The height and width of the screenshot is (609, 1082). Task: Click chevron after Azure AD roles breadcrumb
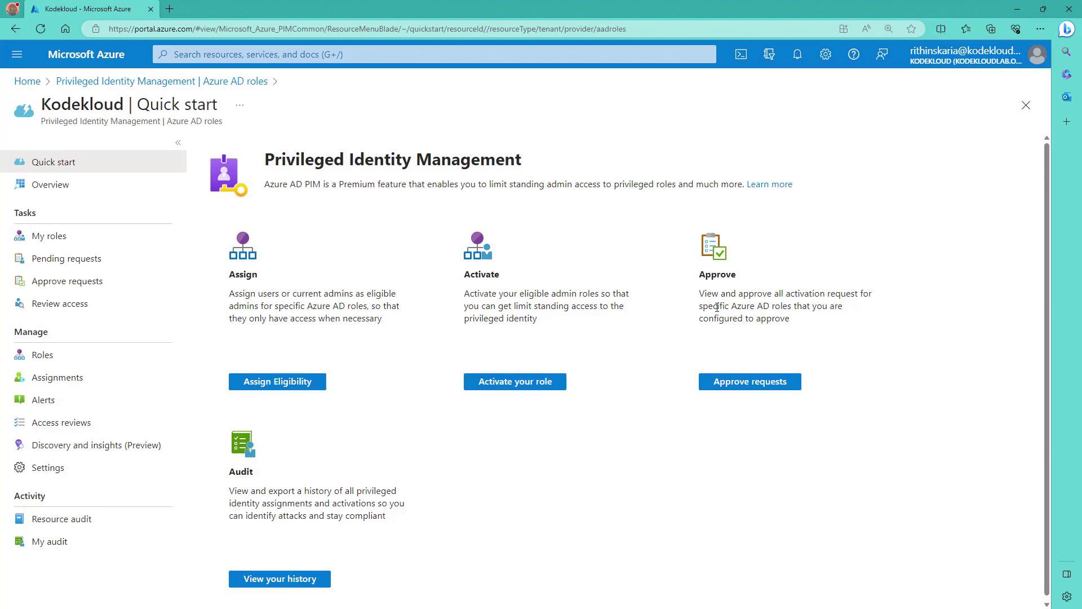tap(275, 82)
